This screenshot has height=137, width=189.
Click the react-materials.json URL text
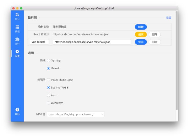[x=81, y=34]
